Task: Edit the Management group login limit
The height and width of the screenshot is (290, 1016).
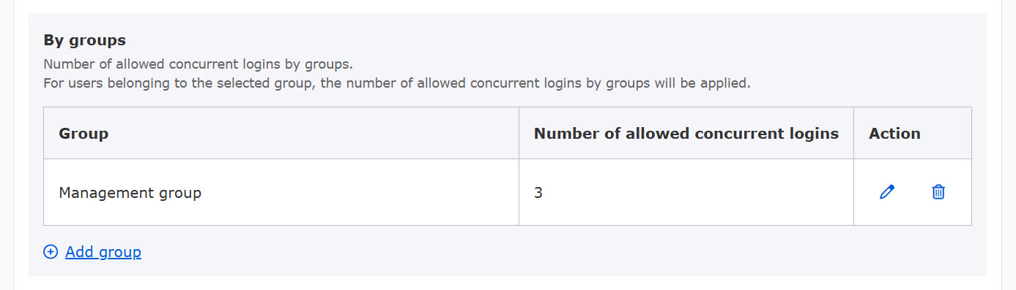Action: (887, 192)
